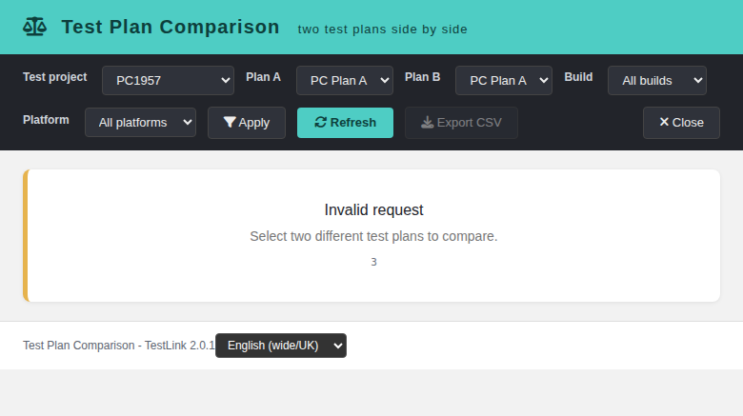This screenshot has height=416, width=743.
Task: Refresh the comparison results
Action: click(345, 123)
